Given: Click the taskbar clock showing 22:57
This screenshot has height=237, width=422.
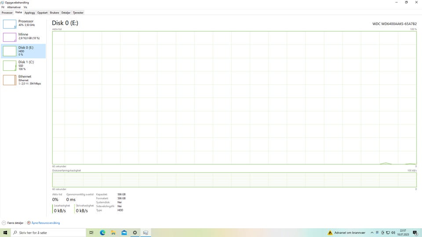Looking at the screenshot, I should pos(403,233).
